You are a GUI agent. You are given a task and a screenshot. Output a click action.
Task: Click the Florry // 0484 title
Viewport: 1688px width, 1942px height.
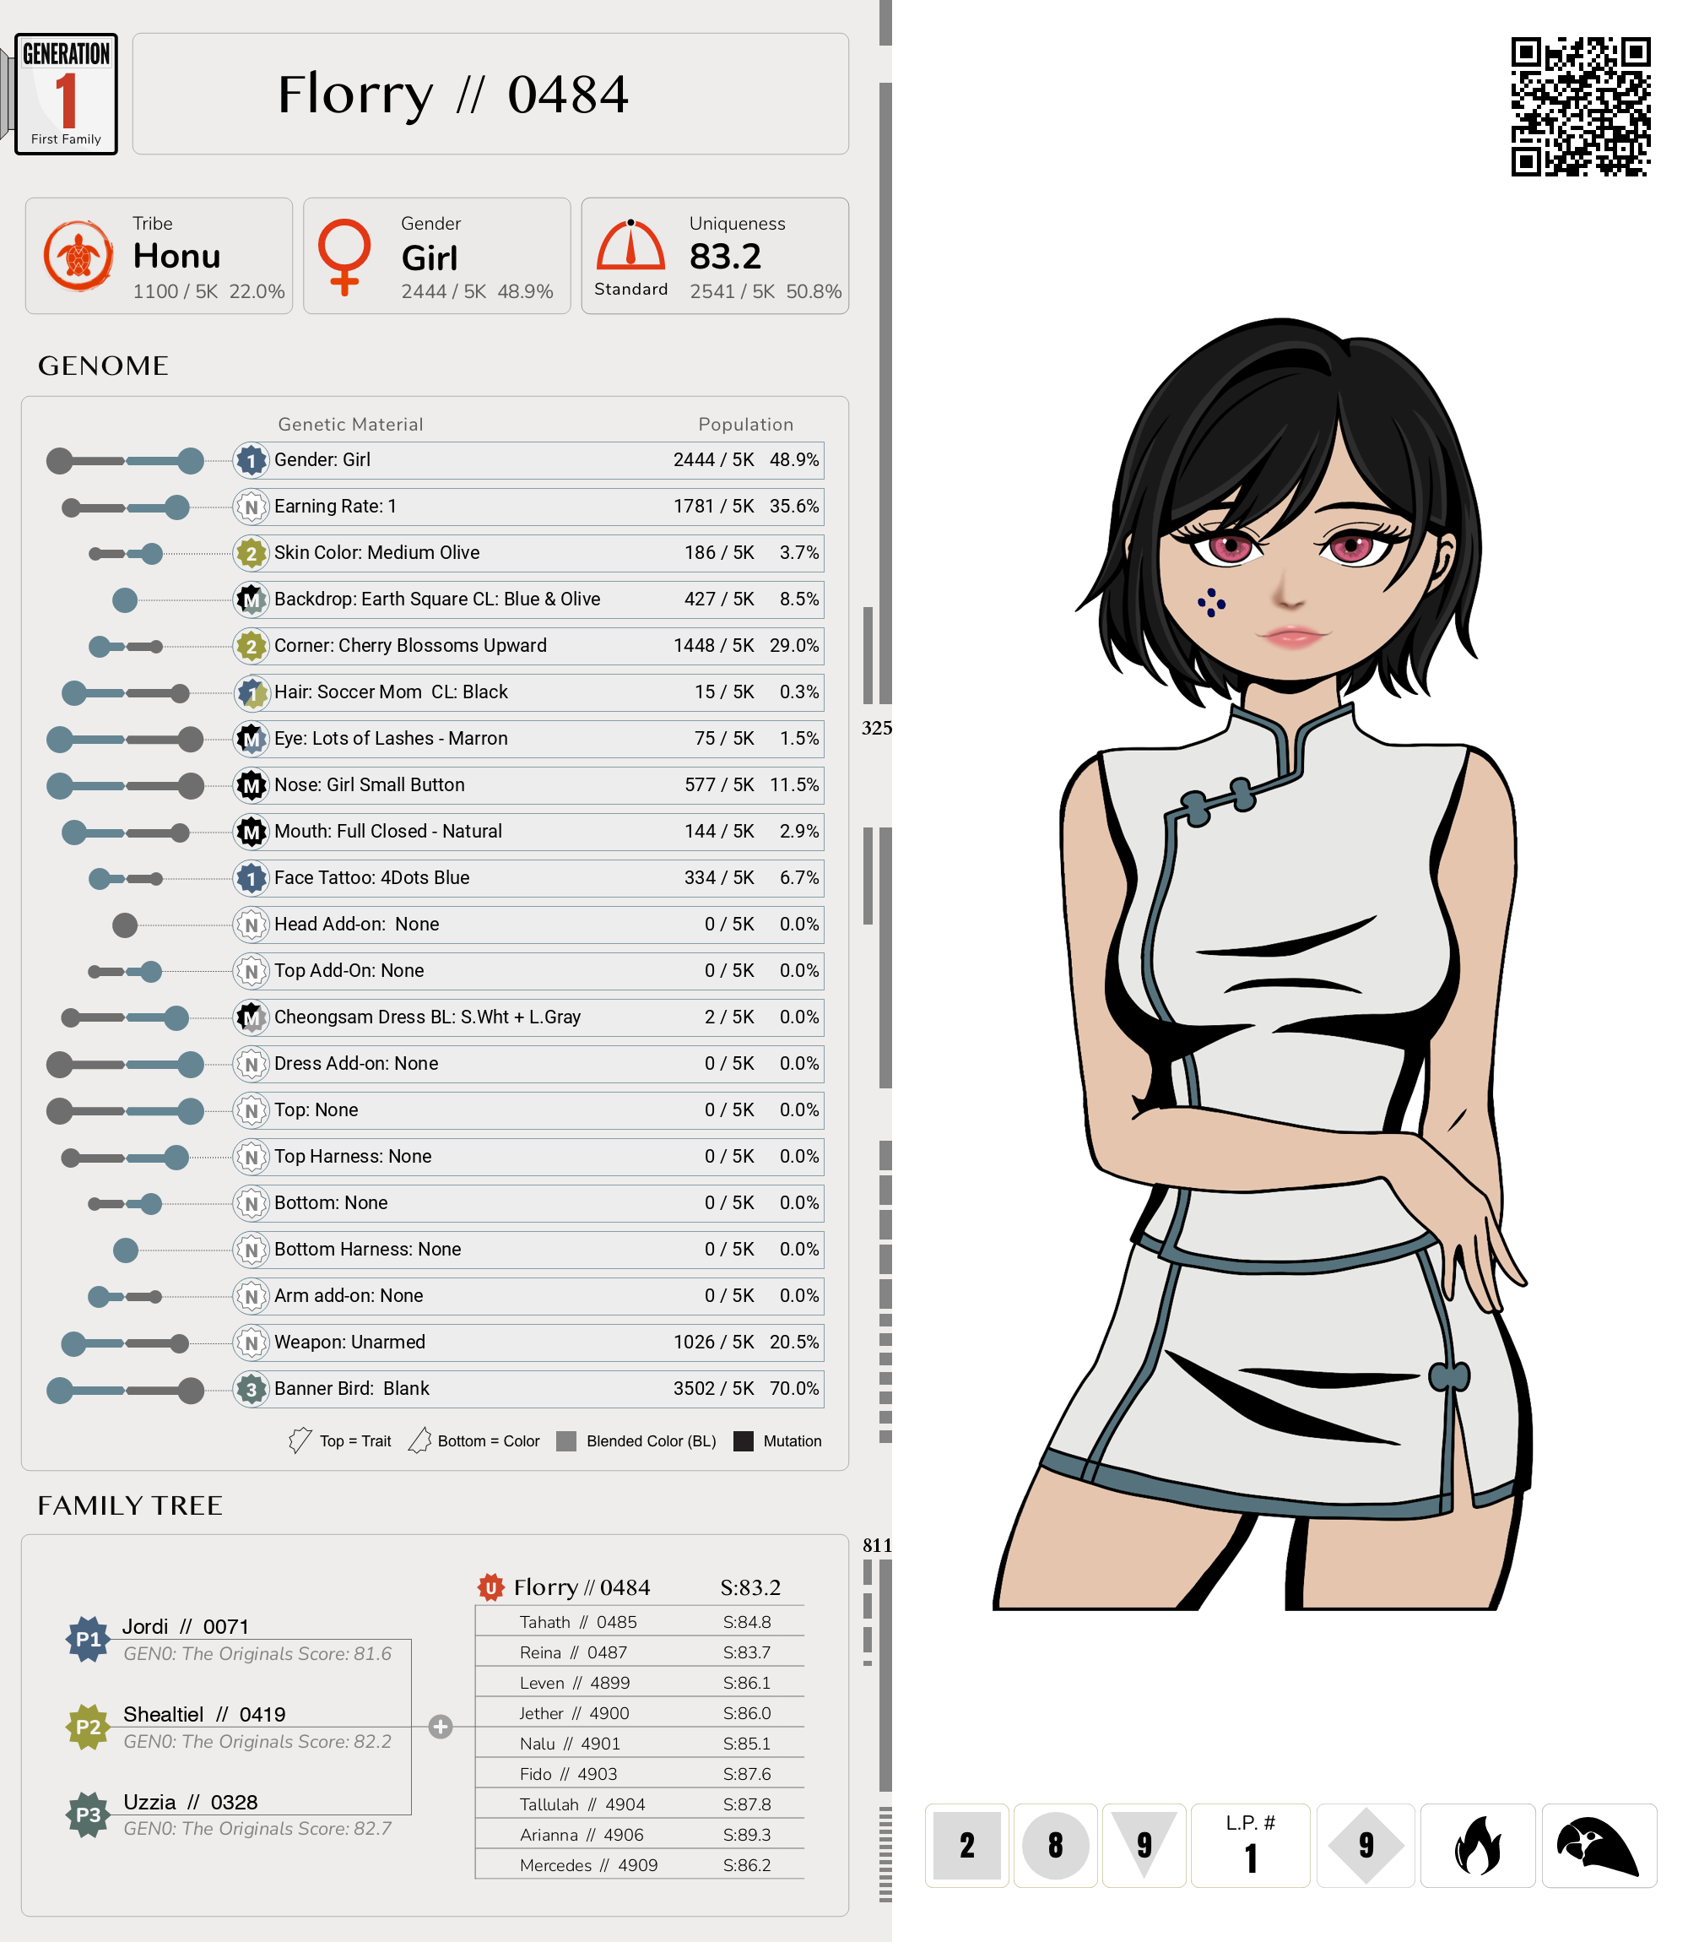(x=453, y=95)
